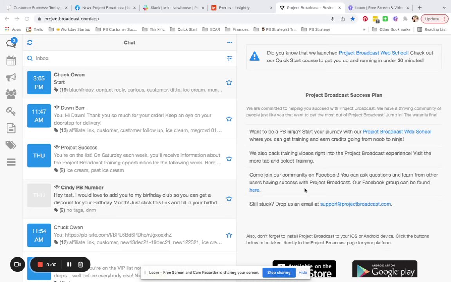Open the Dawn Barr chat
This screenshot has width=451, height=282.
point(130,119)
